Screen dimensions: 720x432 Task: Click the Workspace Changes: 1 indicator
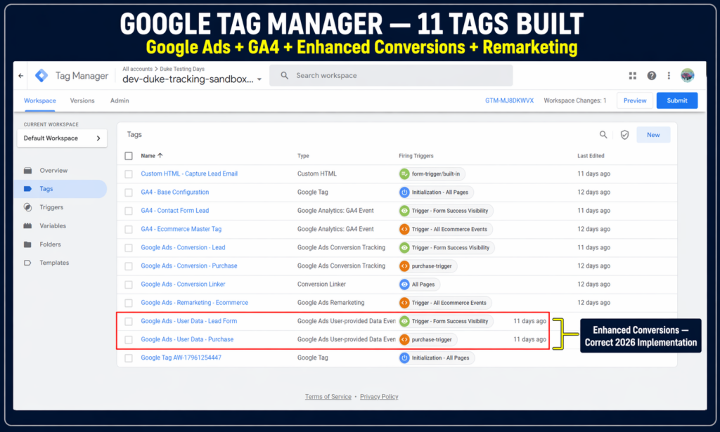coord(575,100)
